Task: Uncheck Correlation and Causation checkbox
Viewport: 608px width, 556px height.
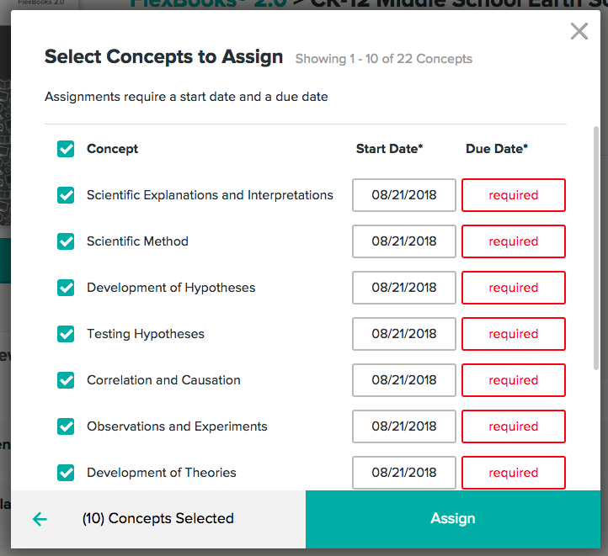Action: click(x=66, y=380)
